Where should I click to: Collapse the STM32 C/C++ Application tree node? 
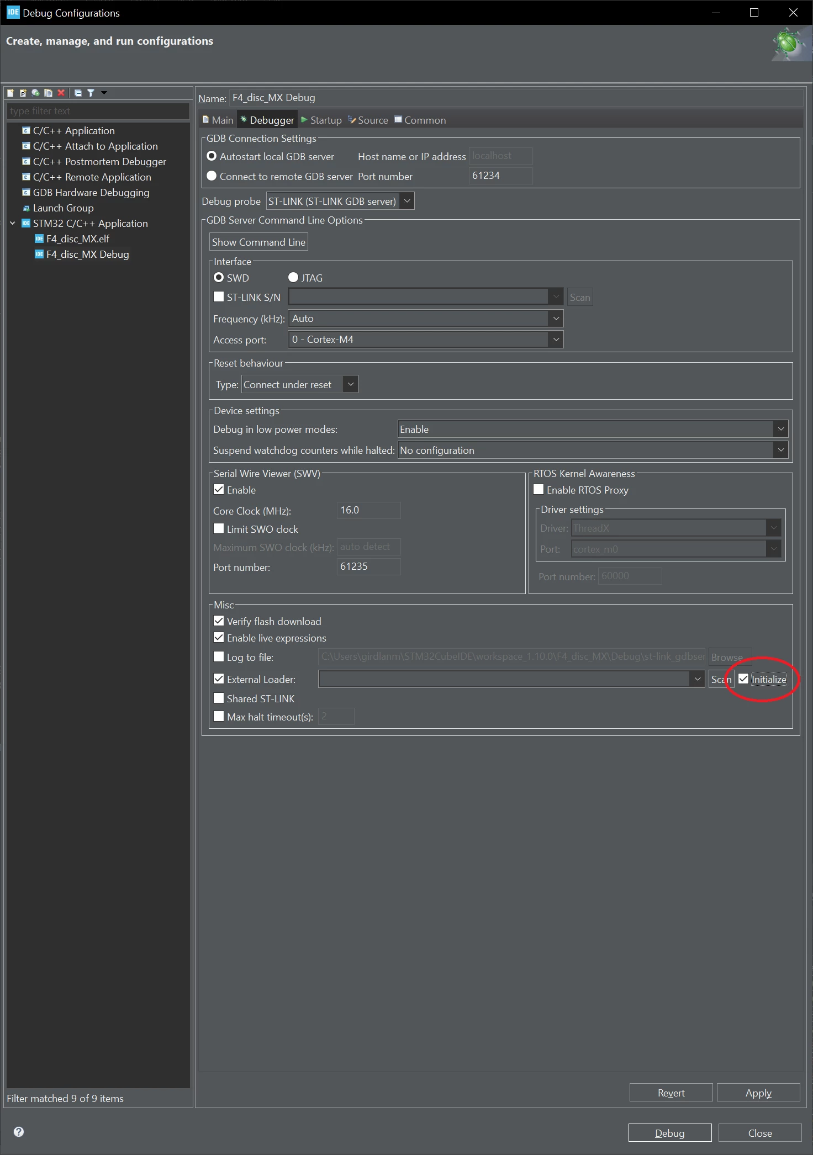pos(13,223)
